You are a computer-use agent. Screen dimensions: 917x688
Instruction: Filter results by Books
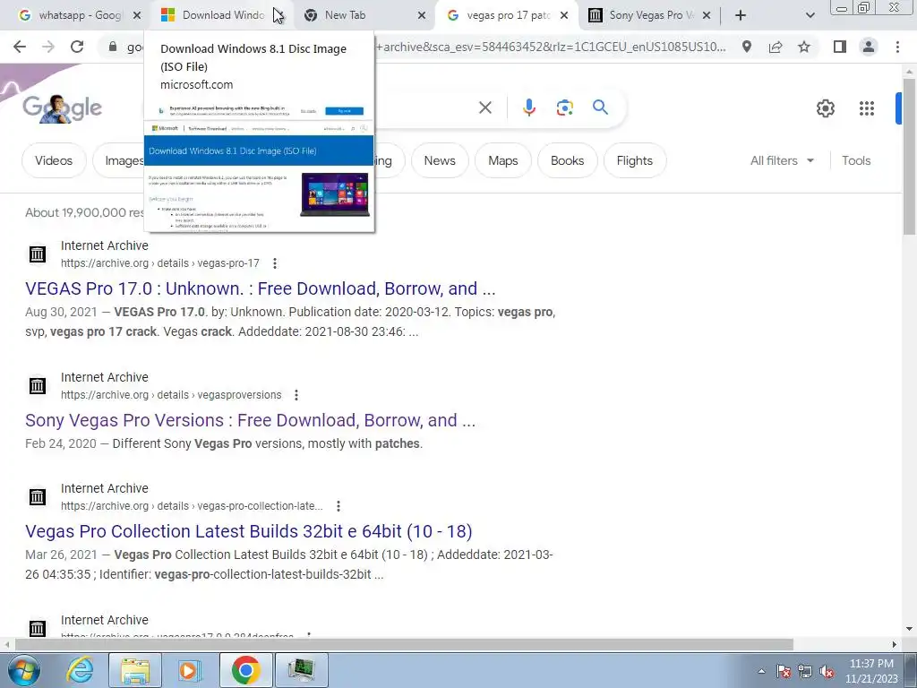[x=567, y=160]
